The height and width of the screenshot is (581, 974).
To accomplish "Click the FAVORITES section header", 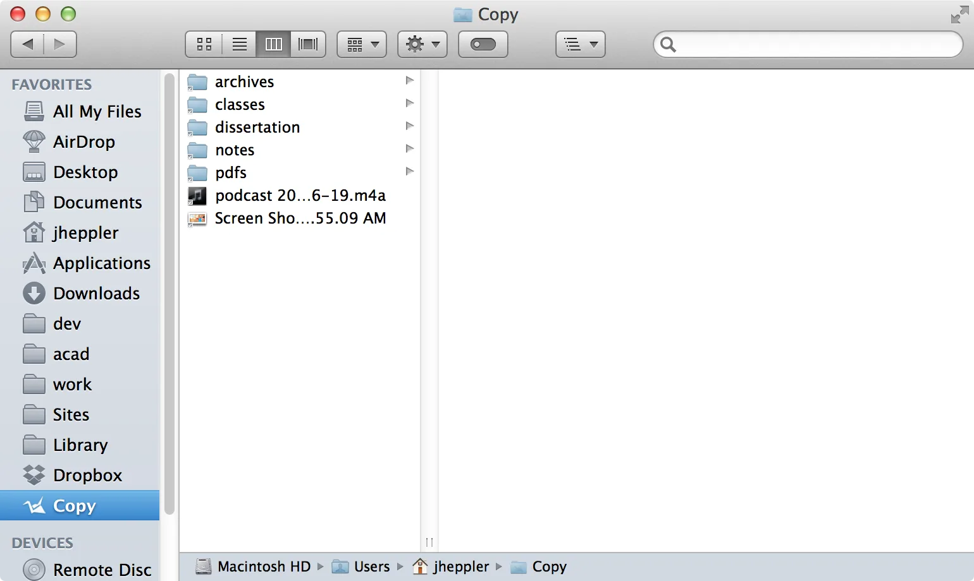I will click(52, 84).
